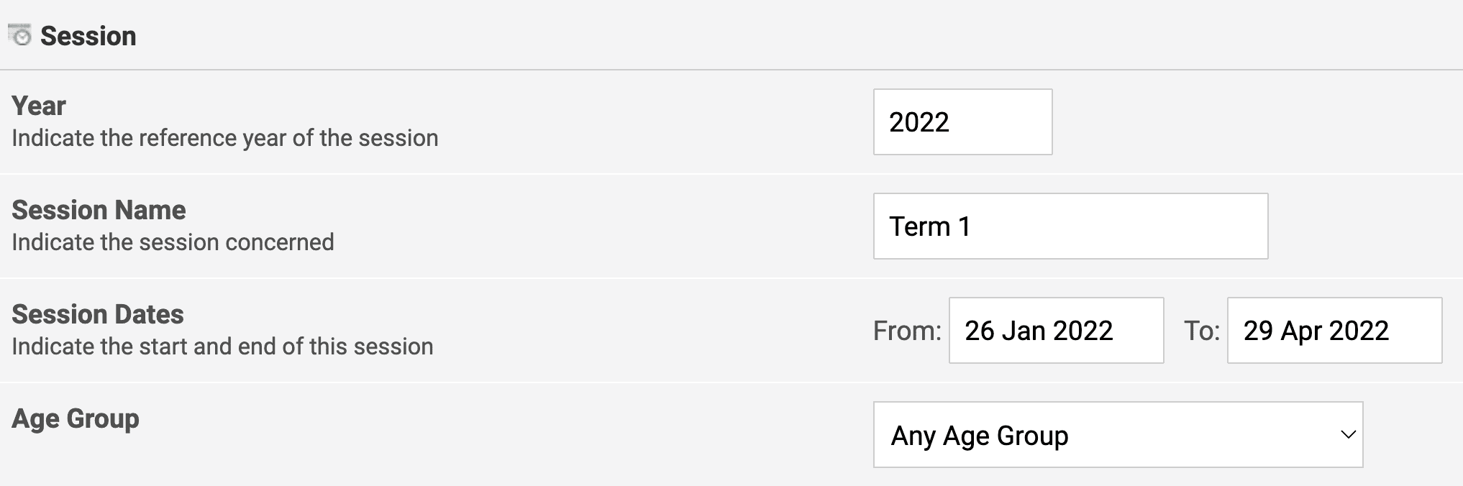Click the 'Indicate the session concerned' description
The height and width of the screenshot is (486, 1463).
(173, 242)
